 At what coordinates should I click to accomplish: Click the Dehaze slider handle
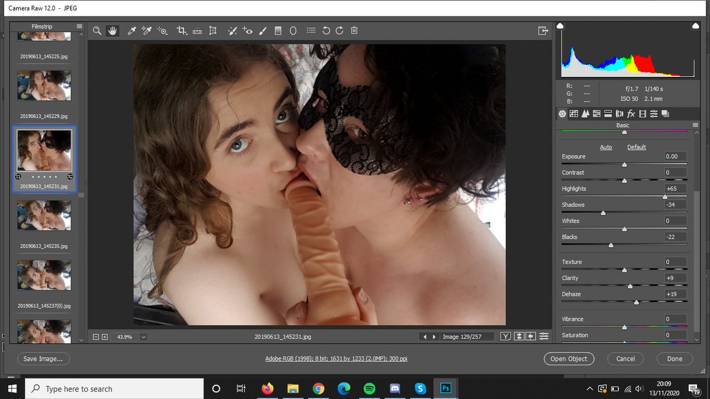636,302
